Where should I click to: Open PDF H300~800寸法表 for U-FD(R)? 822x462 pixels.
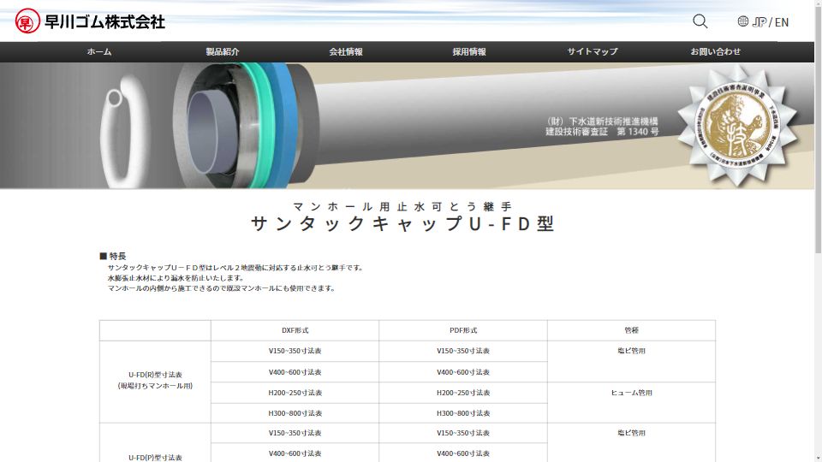pyautogui.click(x=463, y=413)
